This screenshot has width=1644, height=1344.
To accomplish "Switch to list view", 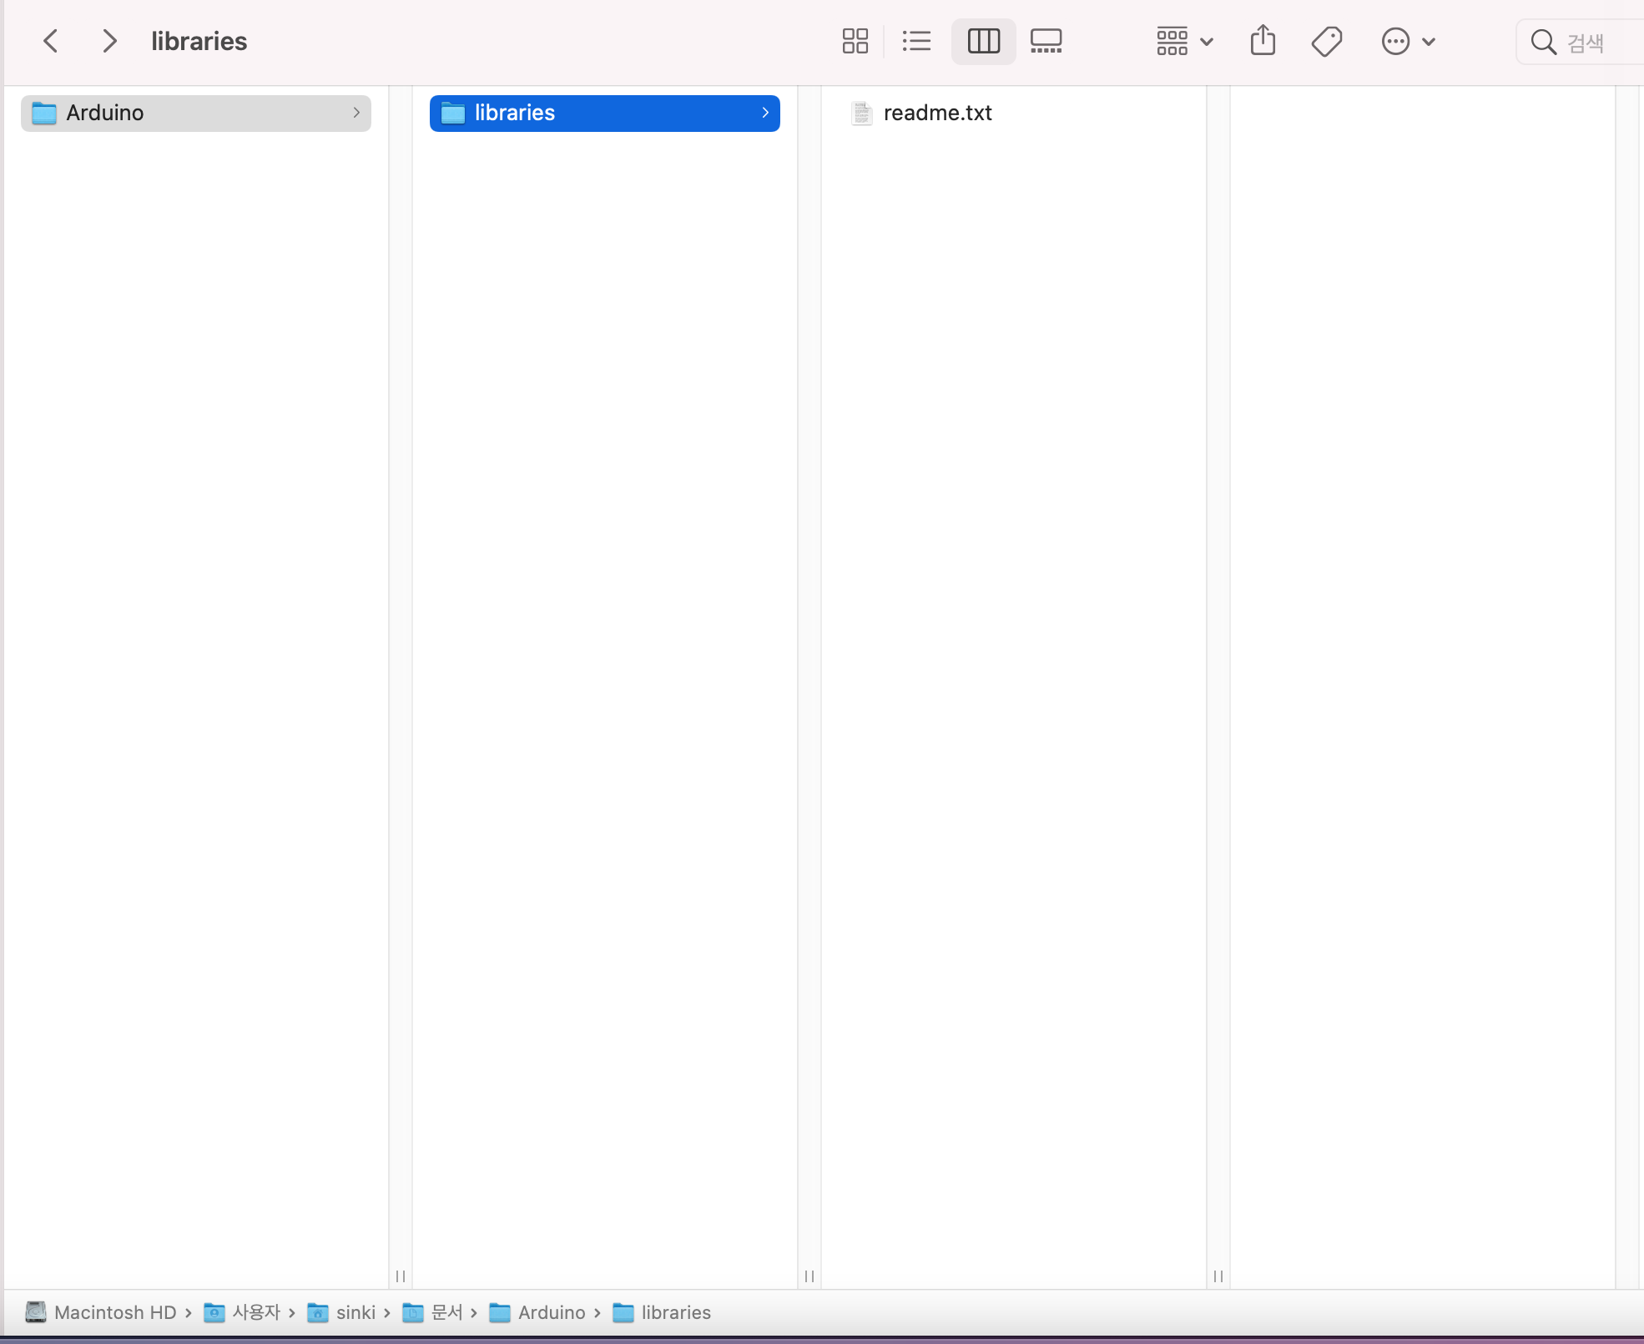I will pos(916,41).
